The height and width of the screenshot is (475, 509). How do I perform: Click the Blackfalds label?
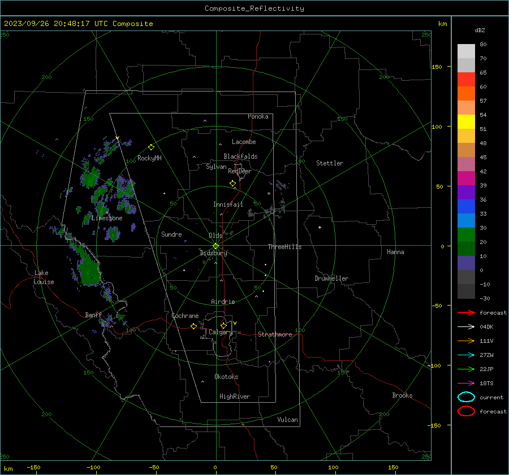pyautogui.click(x=240, y=156)
